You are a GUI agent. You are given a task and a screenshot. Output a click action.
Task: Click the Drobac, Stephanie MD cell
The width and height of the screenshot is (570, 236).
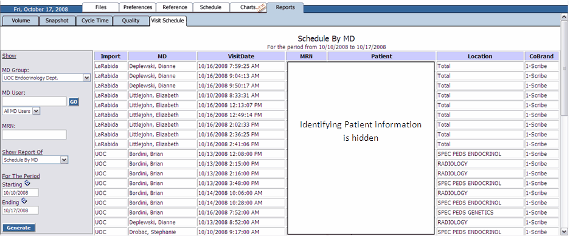[x=162, y=232]
